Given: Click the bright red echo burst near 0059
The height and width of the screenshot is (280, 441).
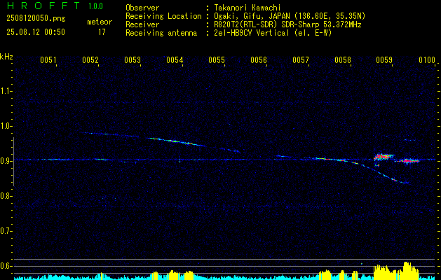Looking at the screenshot, I should pyautogui.click(x=383, y=156).
